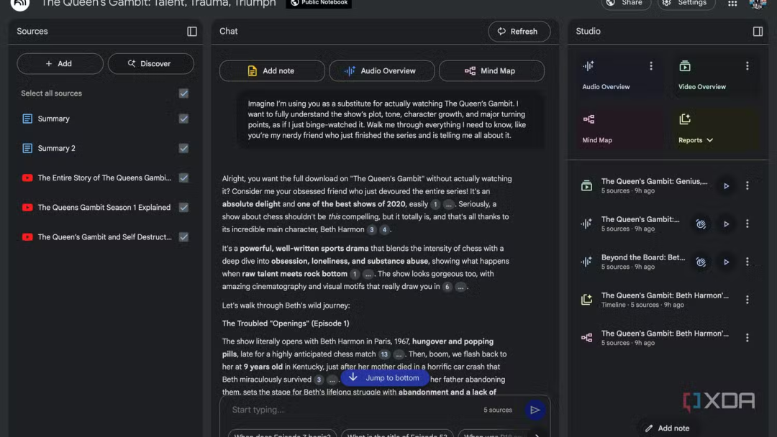Open Audio Overview tile more options
The width and height of the screenshot is (777, 437).
point(651,66)
